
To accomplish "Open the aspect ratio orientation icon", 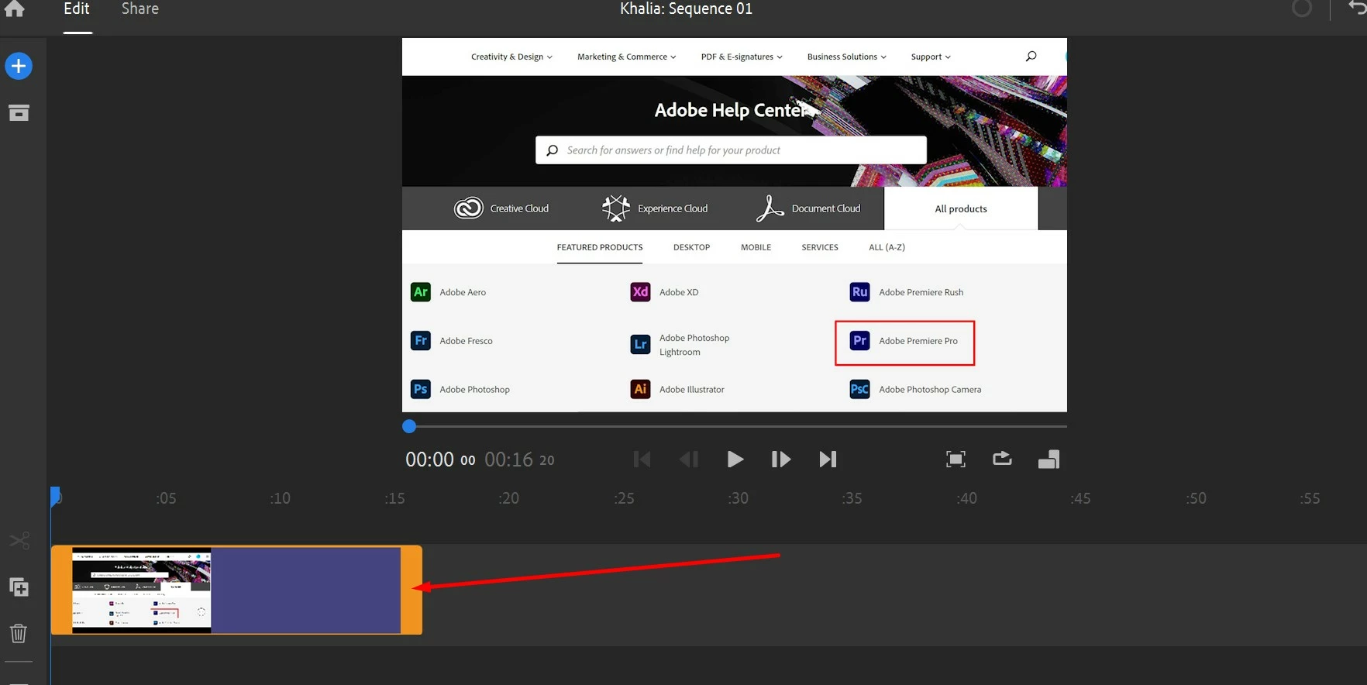I will [1048, 460].
